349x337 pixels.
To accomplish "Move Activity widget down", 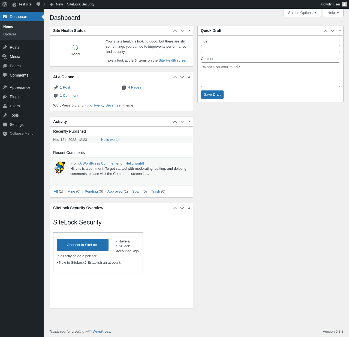I will [x=182, y=122].
